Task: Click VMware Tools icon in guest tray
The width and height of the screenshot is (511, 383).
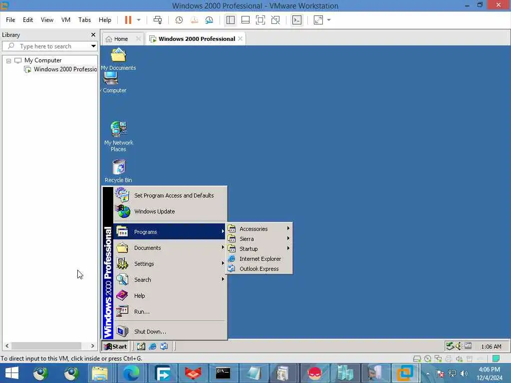Action: [468, 346]
